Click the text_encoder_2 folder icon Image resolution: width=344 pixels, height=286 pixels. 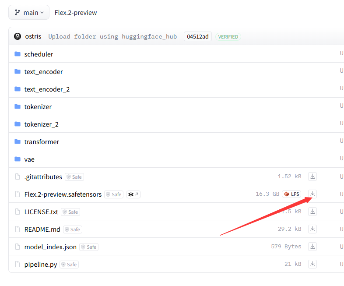pos(18,89)
